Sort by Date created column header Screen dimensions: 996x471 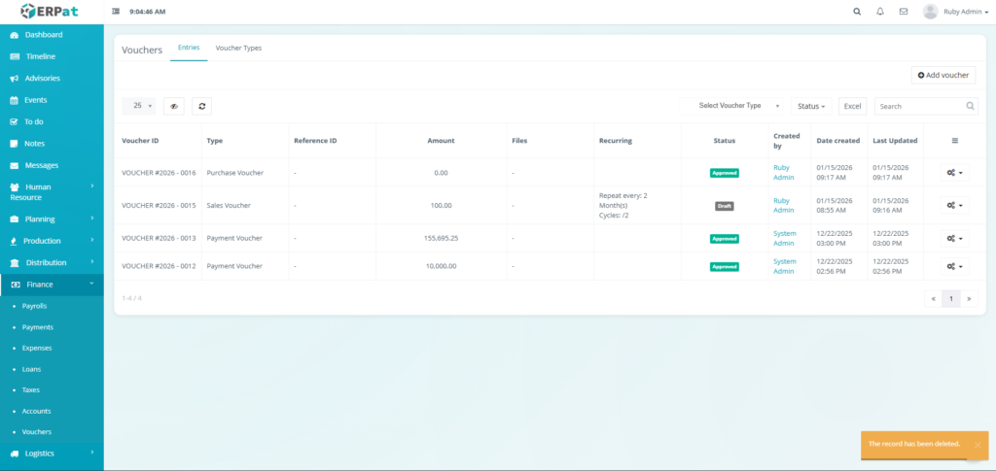tap(837, 141)
